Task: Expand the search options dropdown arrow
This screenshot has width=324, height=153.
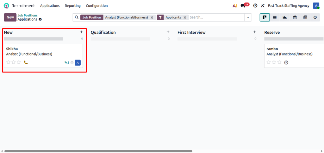Action: pos(248,17)
